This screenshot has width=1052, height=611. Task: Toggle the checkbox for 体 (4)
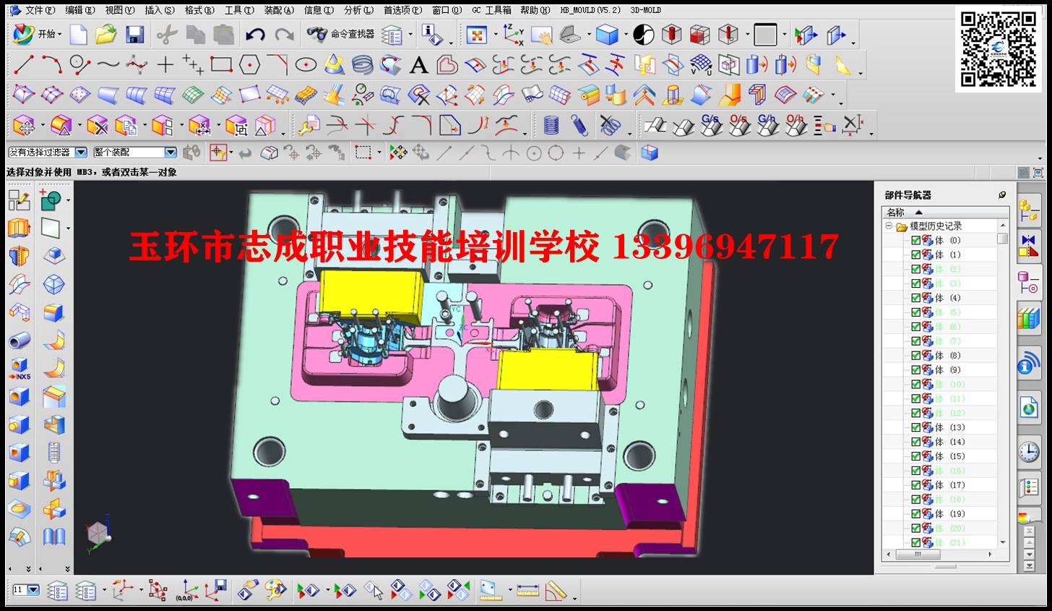[915, 298]
